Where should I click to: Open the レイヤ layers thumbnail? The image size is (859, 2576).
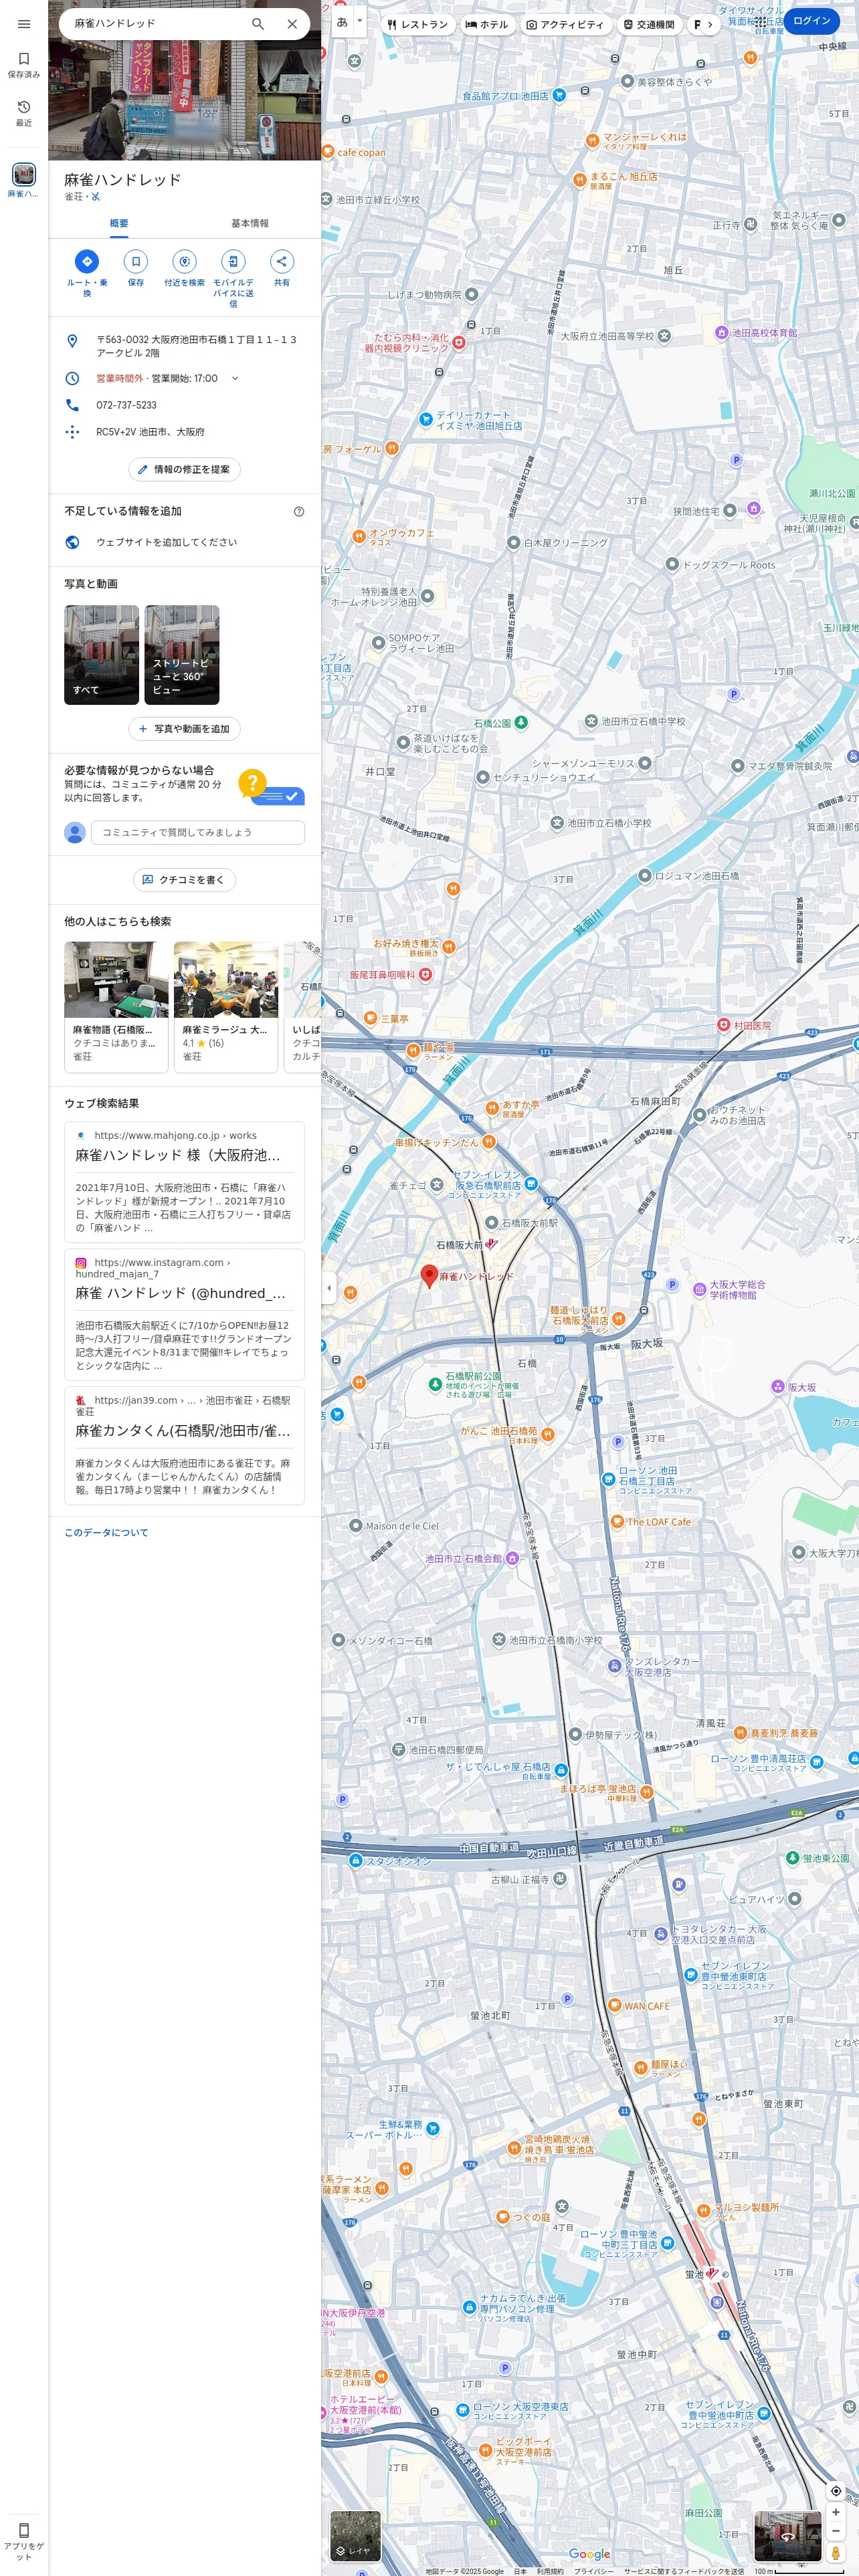pyautogui.click(x=356, y=2535)
